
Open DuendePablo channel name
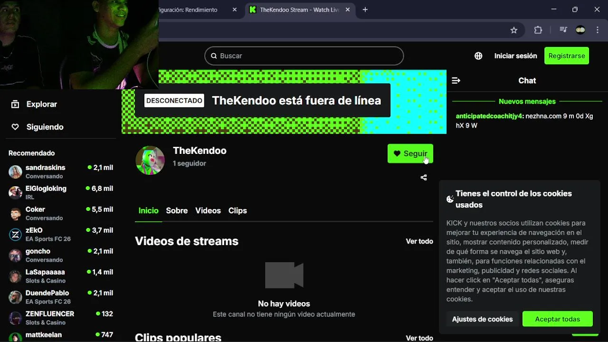(x=47, y=293)
